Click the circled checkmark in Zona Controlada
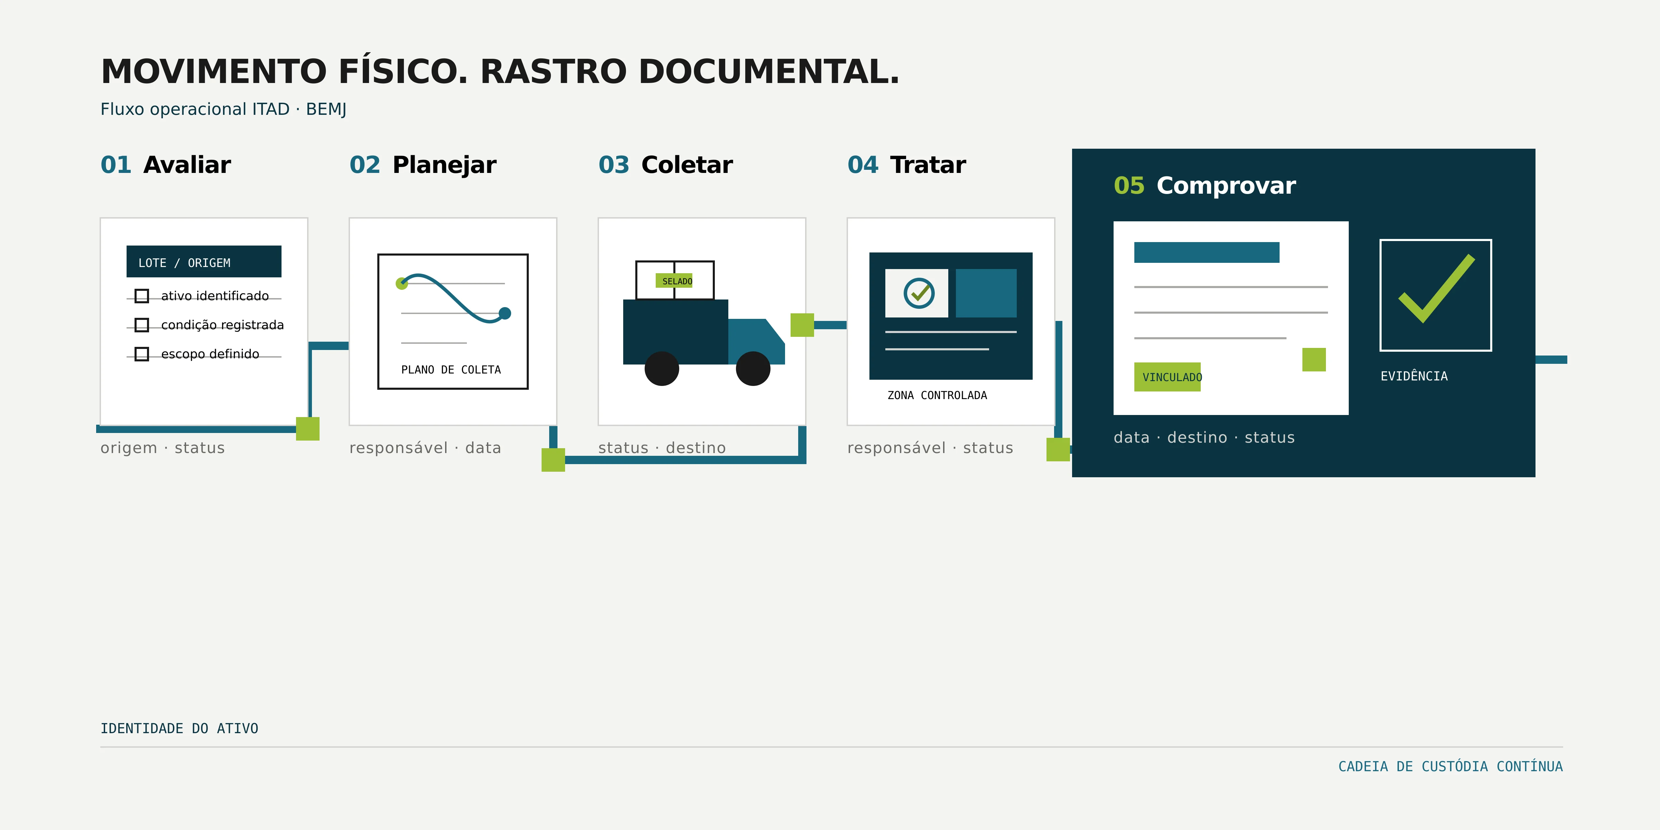This screenshot has height=830, width=1660. tap(919, 293)
